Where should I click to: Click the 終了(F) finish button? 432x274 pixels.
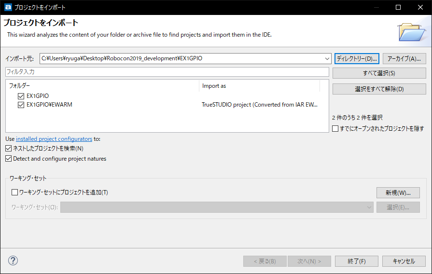click(357, 261)
